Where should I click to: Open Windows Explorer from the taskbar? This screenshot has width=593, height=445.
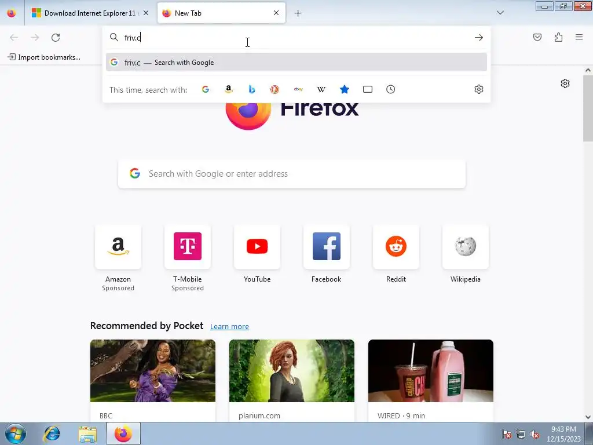click(88, 433)
